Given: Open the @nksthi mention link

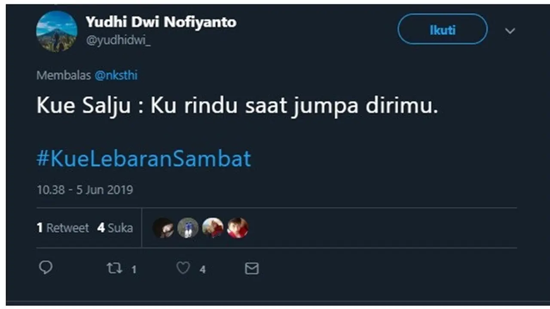Looking at the screenshot, I should [117, 75].
